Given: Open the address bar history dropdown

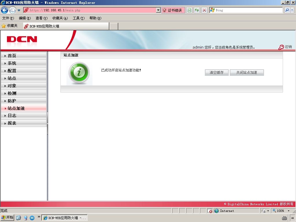Looking at the screenshot, I should click(x=158, y=10).
